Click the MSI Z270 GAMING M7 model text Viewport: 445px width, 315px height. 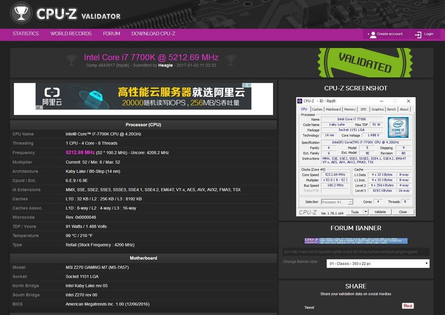coord(97,267)
